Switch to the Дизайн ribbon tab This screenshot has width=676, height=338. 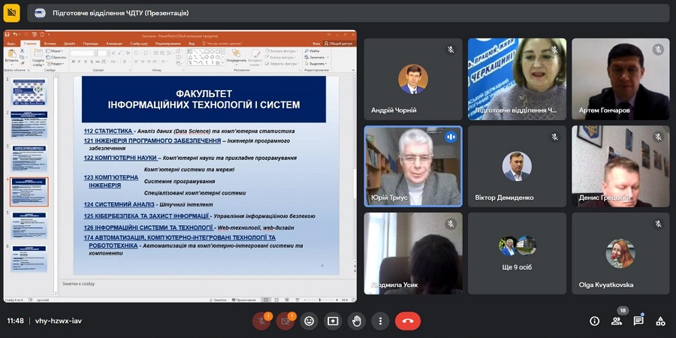point(69,44)
